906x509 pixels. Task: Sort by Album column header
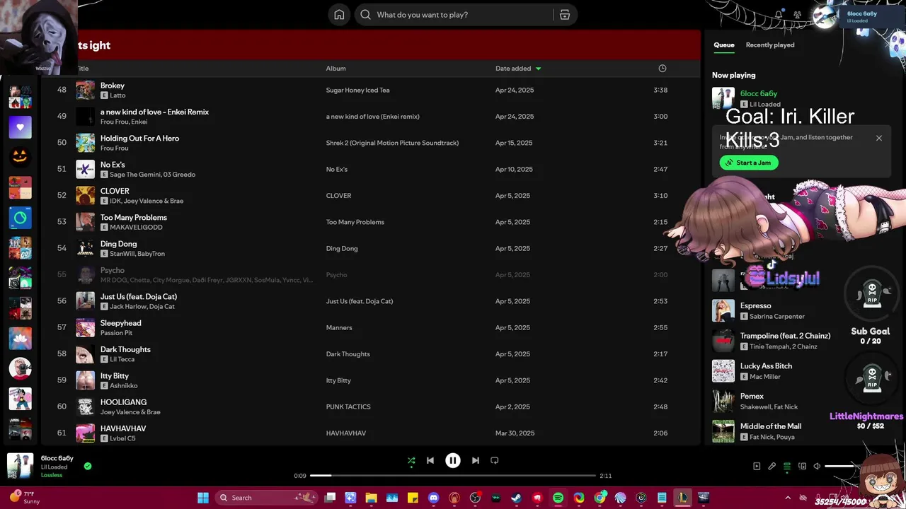click(336, 69)
